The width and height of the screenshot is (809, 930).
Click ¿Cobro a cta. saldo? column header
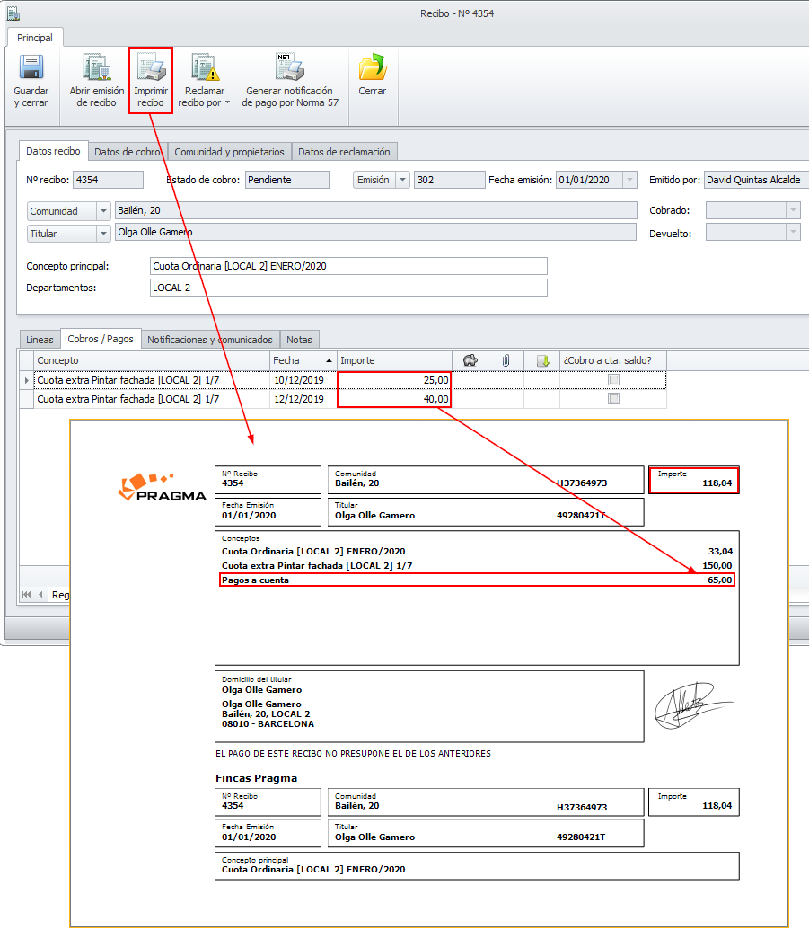pyautogui.click(x=613, y=360)
